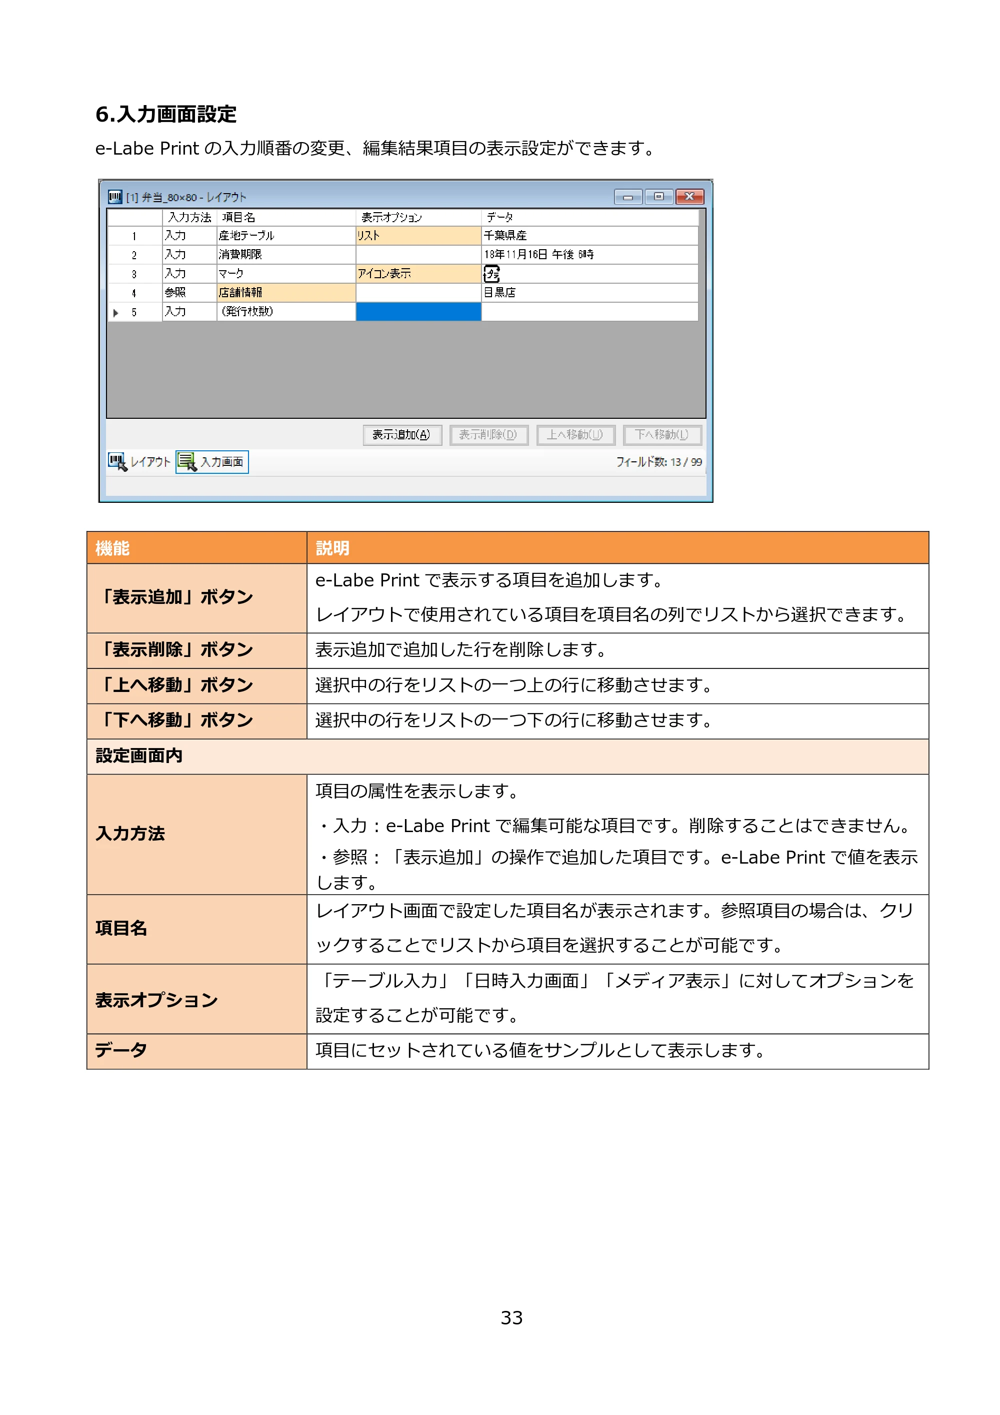This screenshot has width=1000, height=1415.
Task: Minimize the 弁当_80×80 window
Action: [628, 197]
